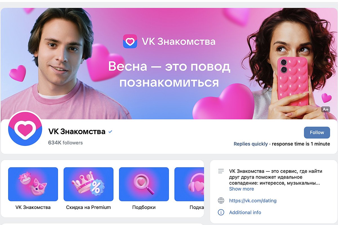Expand description with Show more

point(241,189)
